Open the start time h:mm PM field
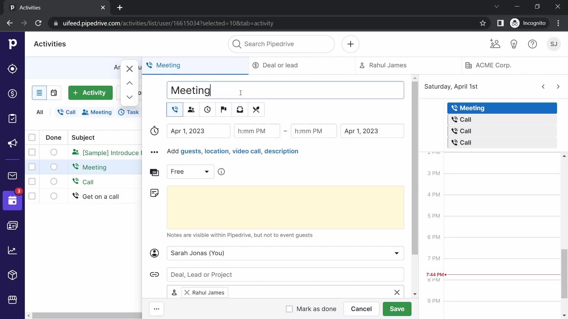 (257, 131)
